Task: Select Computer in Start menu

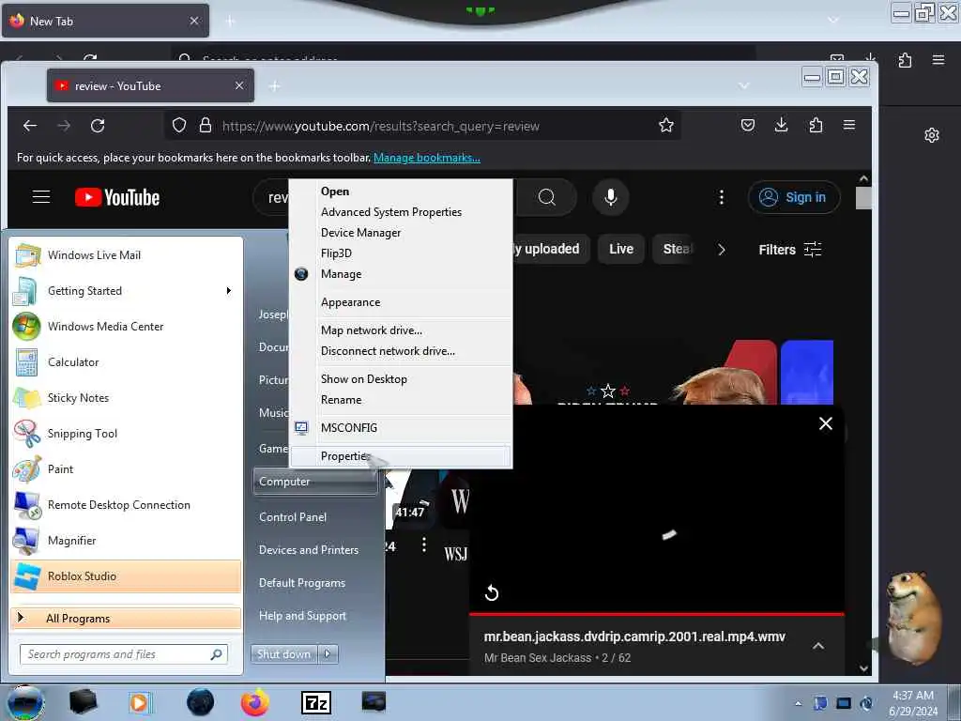Action: [x=315, y=482]
